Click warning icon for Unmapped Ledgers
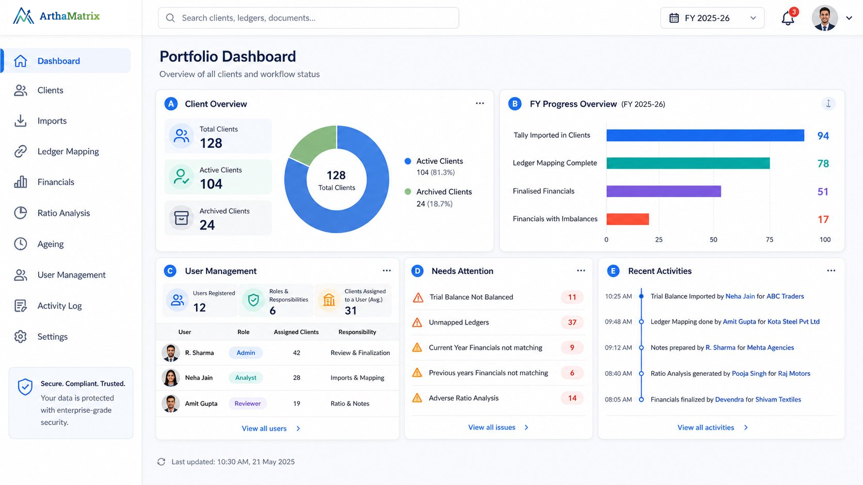Viewport: 863px width, 485px height. pos(418,323)
